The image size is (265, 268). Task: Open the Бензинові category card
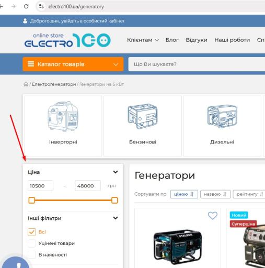(143, 126)
